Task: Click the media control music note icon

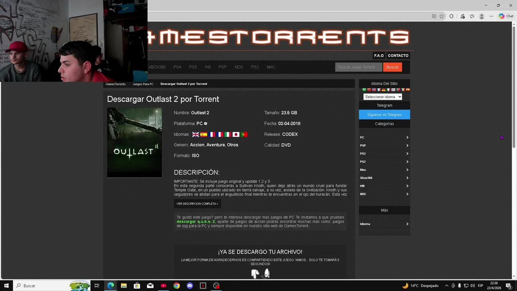Action: (462, 16)
